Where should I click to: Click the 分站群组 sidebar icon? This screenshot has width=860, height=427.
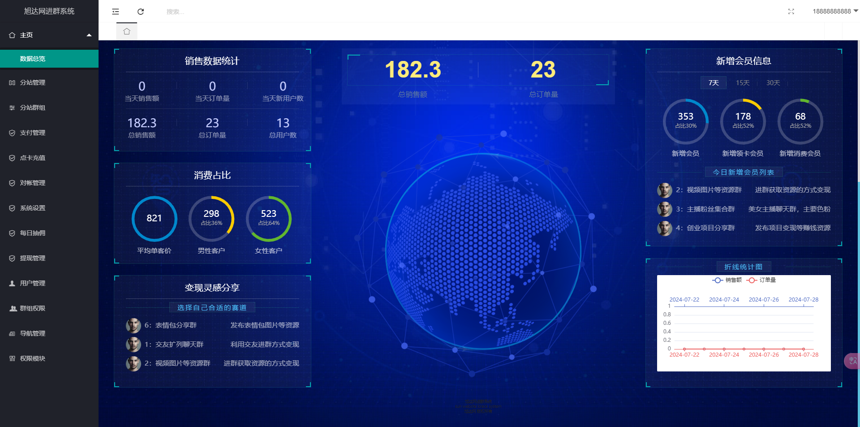[x=12, y=108]
